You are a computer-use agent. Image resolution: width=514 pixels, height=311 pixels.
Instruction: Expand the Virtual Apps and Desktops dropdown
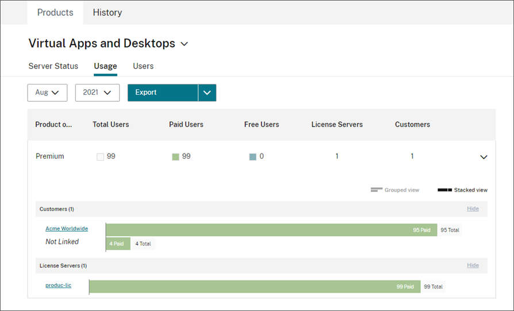click(185, 44)
